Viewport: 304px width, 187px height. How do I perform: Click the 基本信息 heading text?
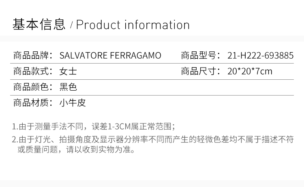tap(39, 25)
